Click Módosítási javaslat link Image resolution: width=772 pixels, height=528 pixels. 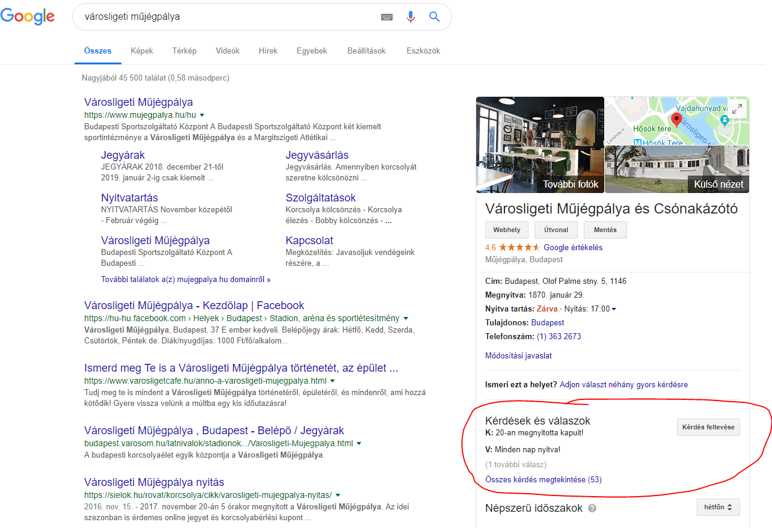(x=518, y=355)
